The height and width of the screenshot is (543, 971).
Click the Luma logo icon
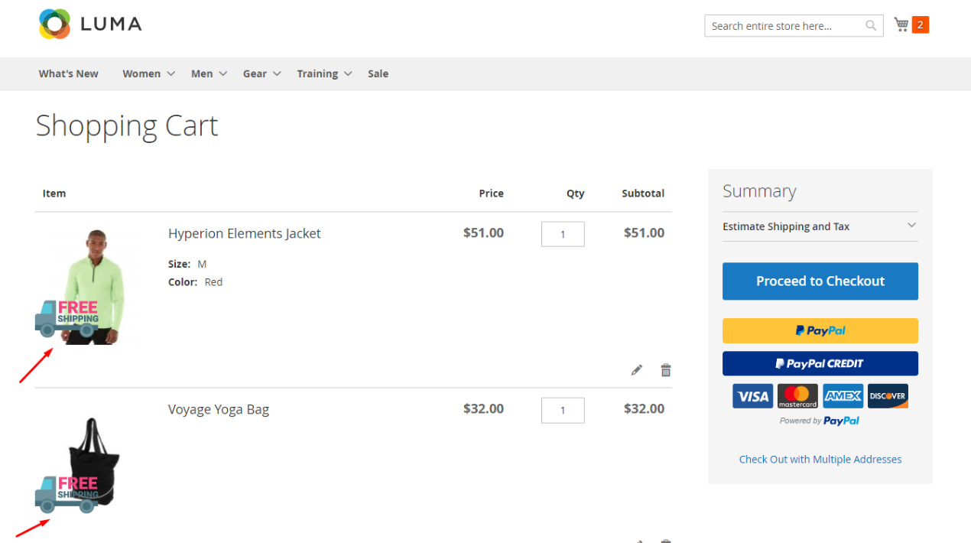[x=54, y=24]
